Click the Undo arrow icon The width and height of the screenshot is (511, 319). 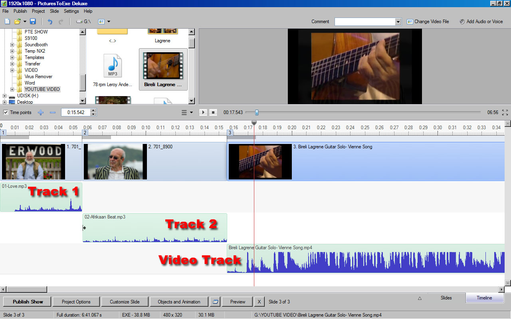(50, 22)
